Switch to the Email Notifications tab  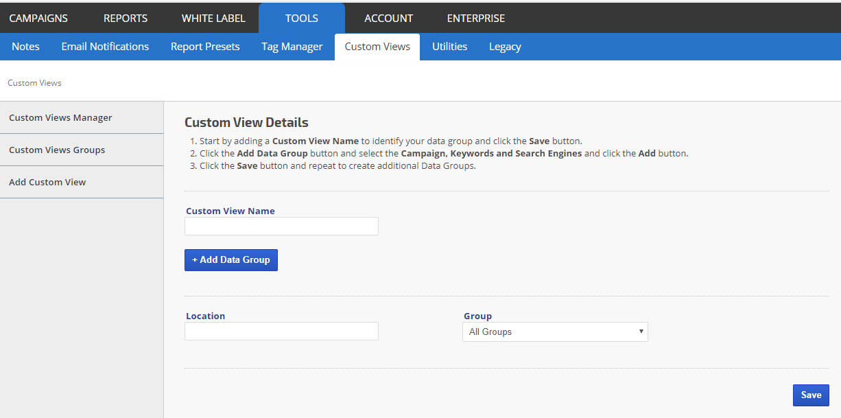tap(105, 47)
